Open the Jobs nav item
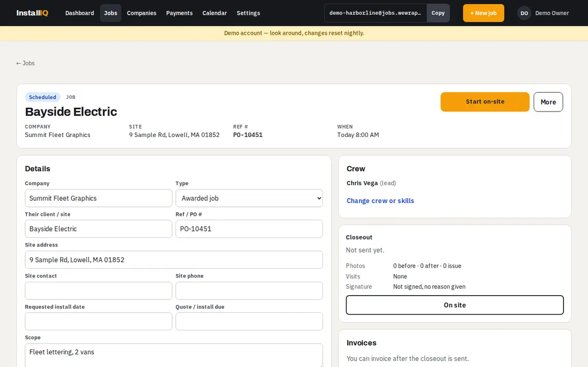The height and width of the screenshot is (367, 588). 111,13
